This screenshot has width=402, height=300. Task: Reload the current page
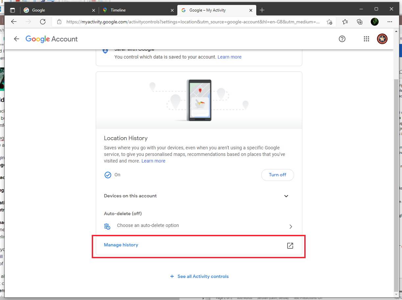click(x=43, y=22)
